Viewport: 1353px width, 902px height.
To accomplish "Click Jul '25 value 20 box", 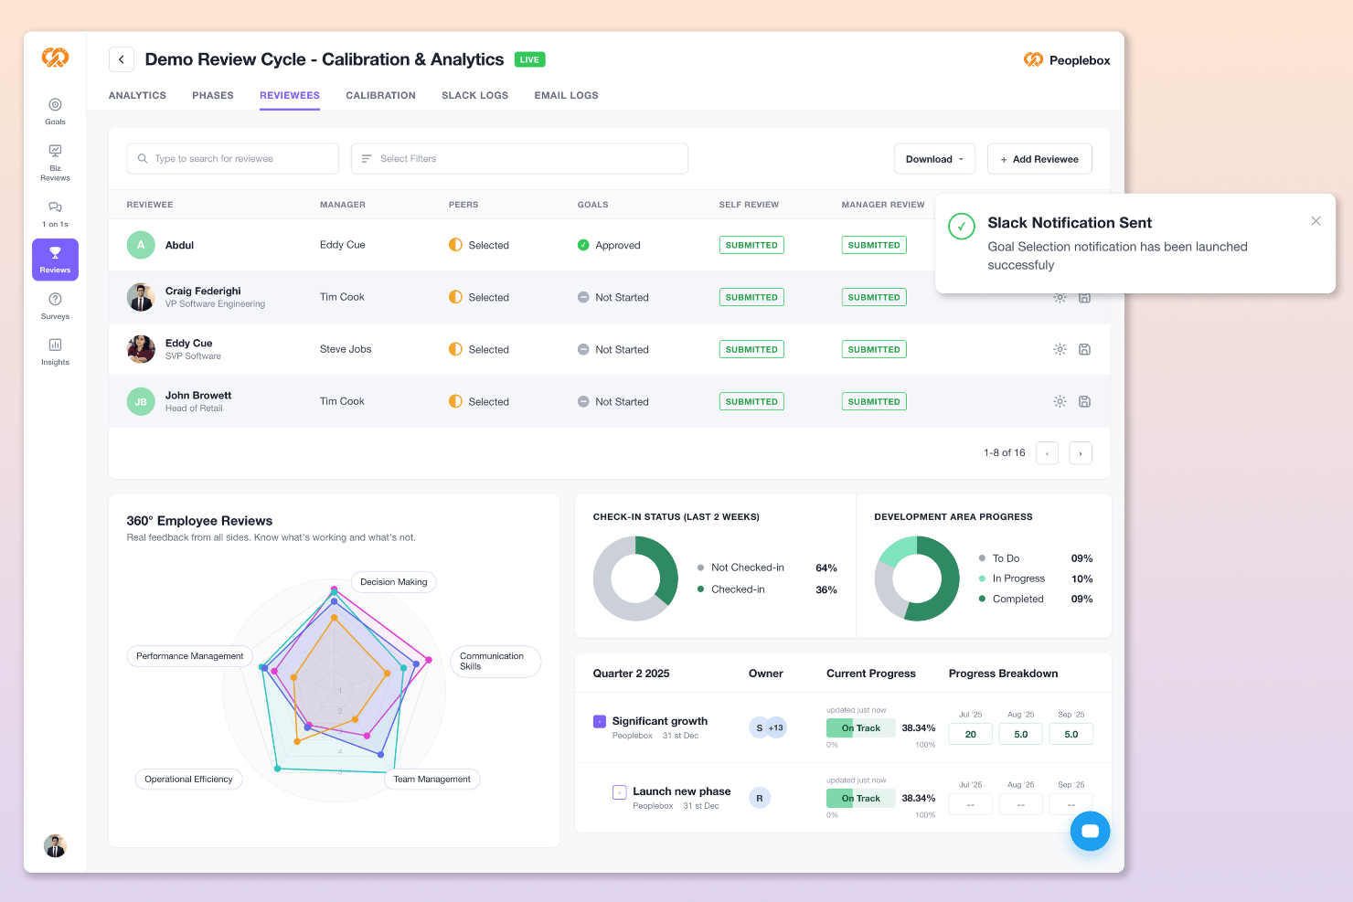I will [971, 734].
